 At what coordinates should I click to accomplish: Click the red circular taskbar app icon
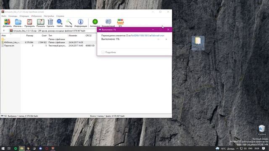47,148
